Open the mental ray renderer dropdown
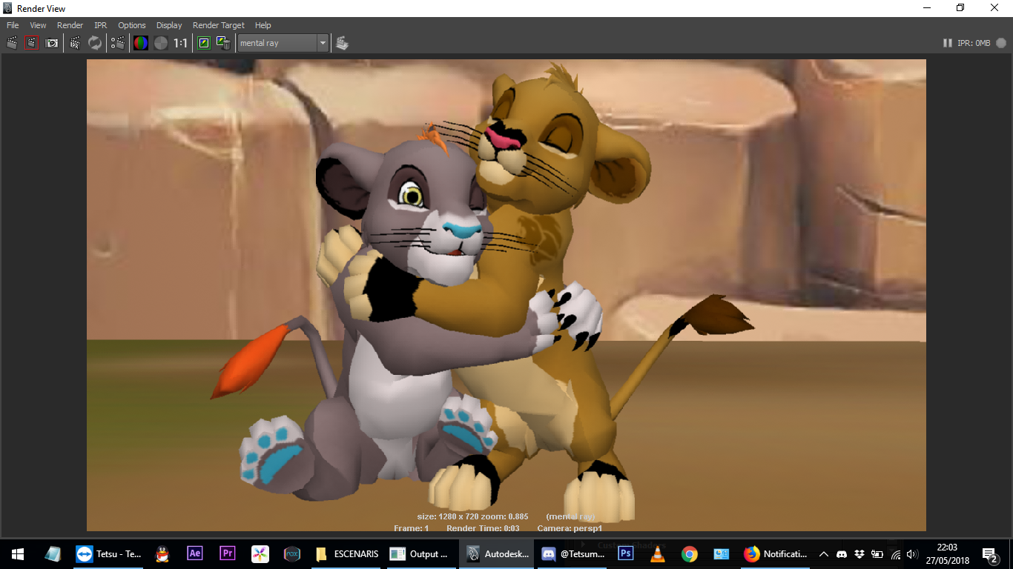 coord(283,43)
